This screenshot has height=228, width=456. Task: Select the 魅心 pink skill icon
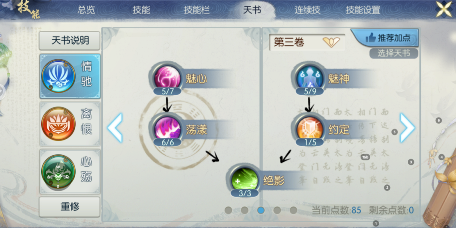(x=167, y=78)
